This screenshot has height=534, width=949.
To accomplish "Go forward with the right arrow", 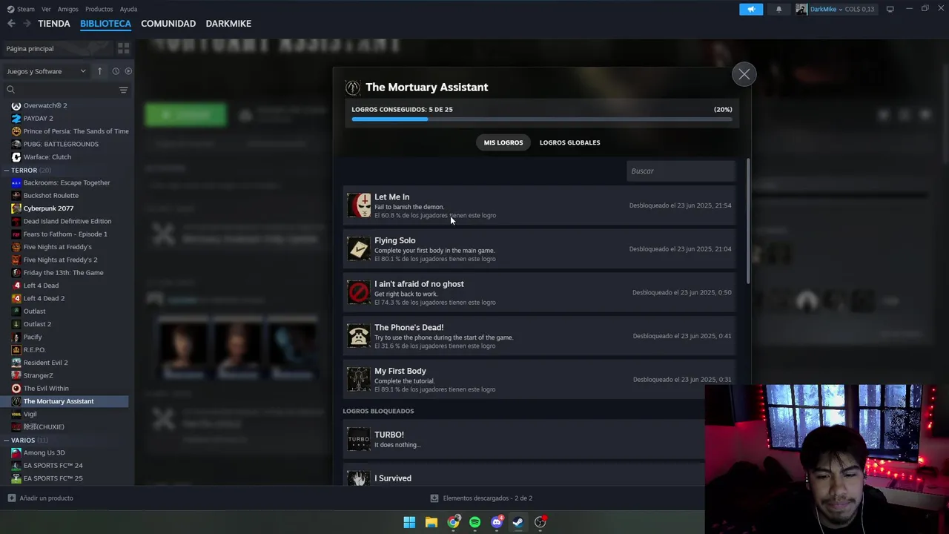I will (x=27, y=24).
